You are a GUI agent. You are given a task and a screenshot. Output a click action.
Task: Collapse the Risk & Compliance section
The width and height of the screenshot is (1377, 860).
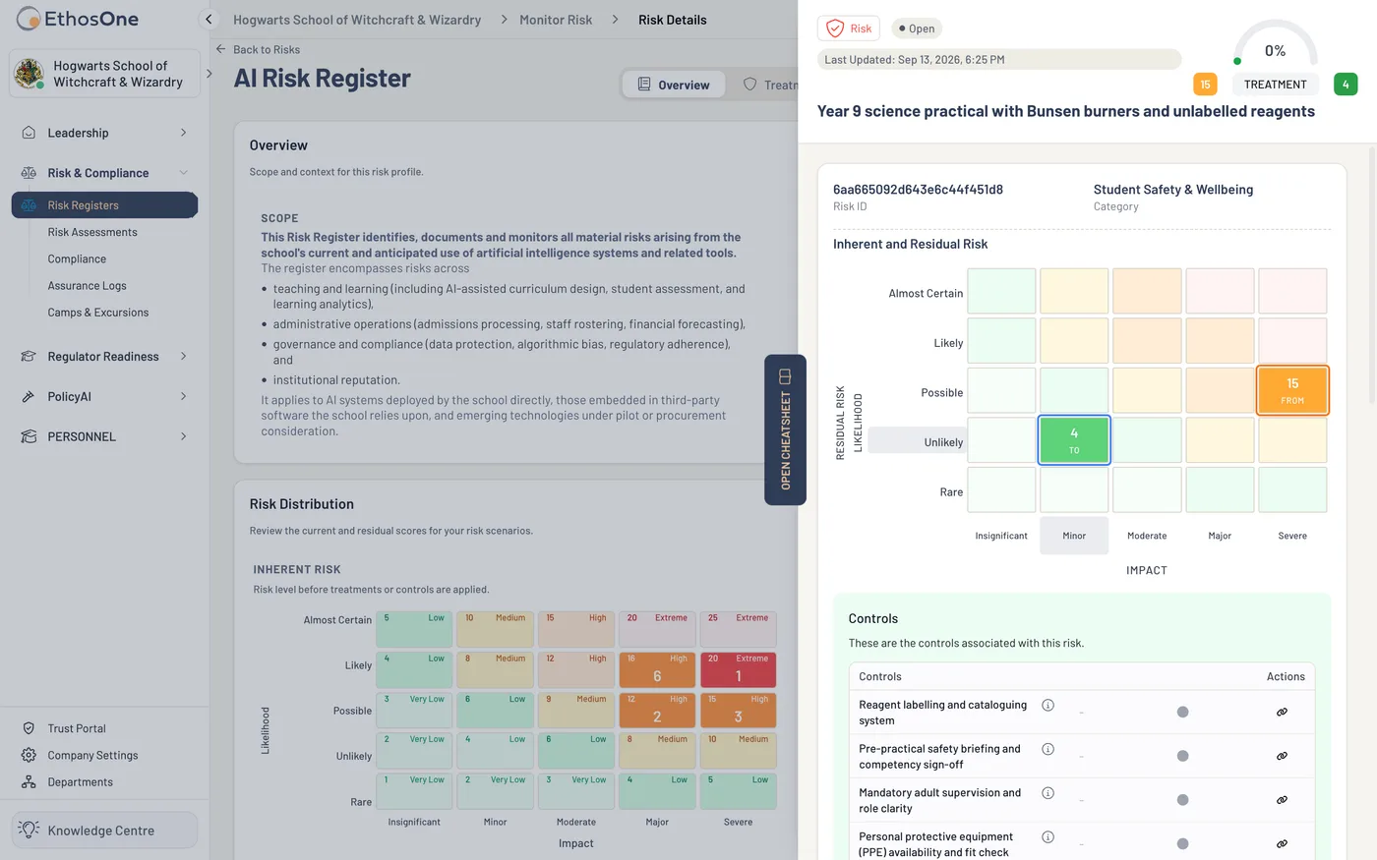[x=183, y=173]
